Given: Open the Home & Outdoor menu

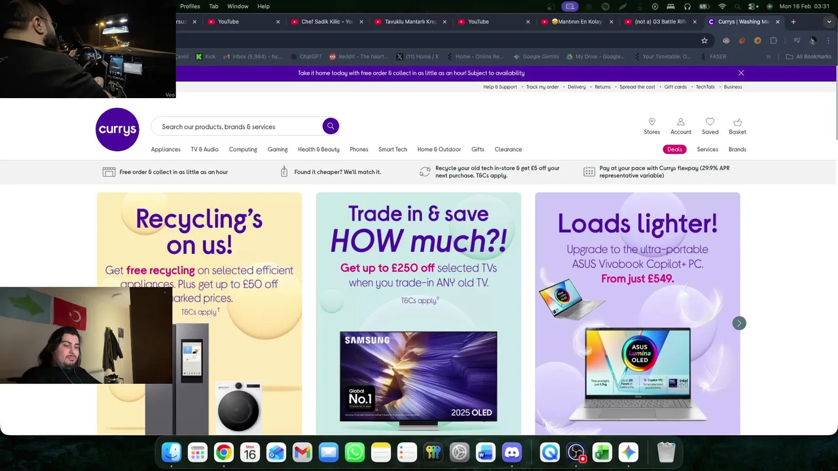Looking at the screenshot, I should click(x=439, y=149).
